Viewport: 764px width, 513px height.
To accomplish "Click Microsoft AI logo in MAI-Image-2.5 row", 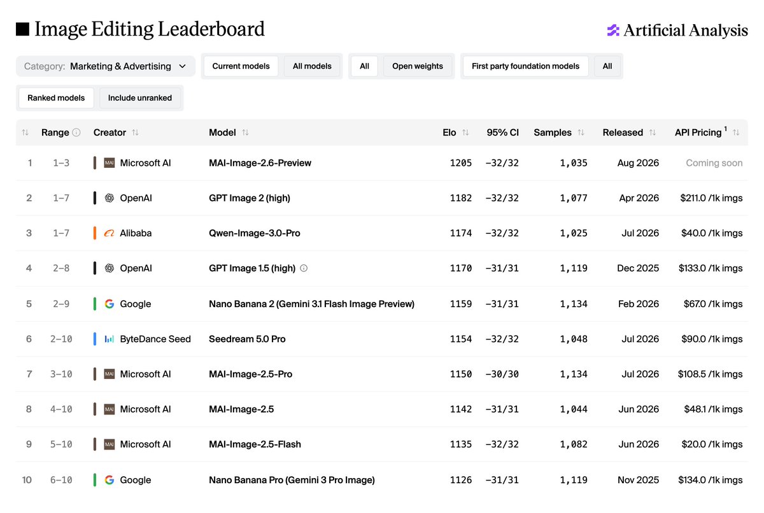I will [x=110, y=409].
